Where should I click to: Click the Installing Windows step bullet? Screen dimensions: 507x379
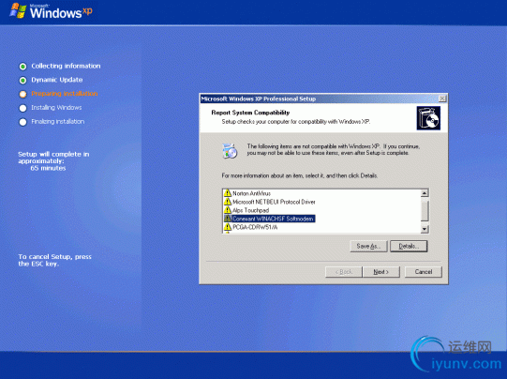point(22,108)
